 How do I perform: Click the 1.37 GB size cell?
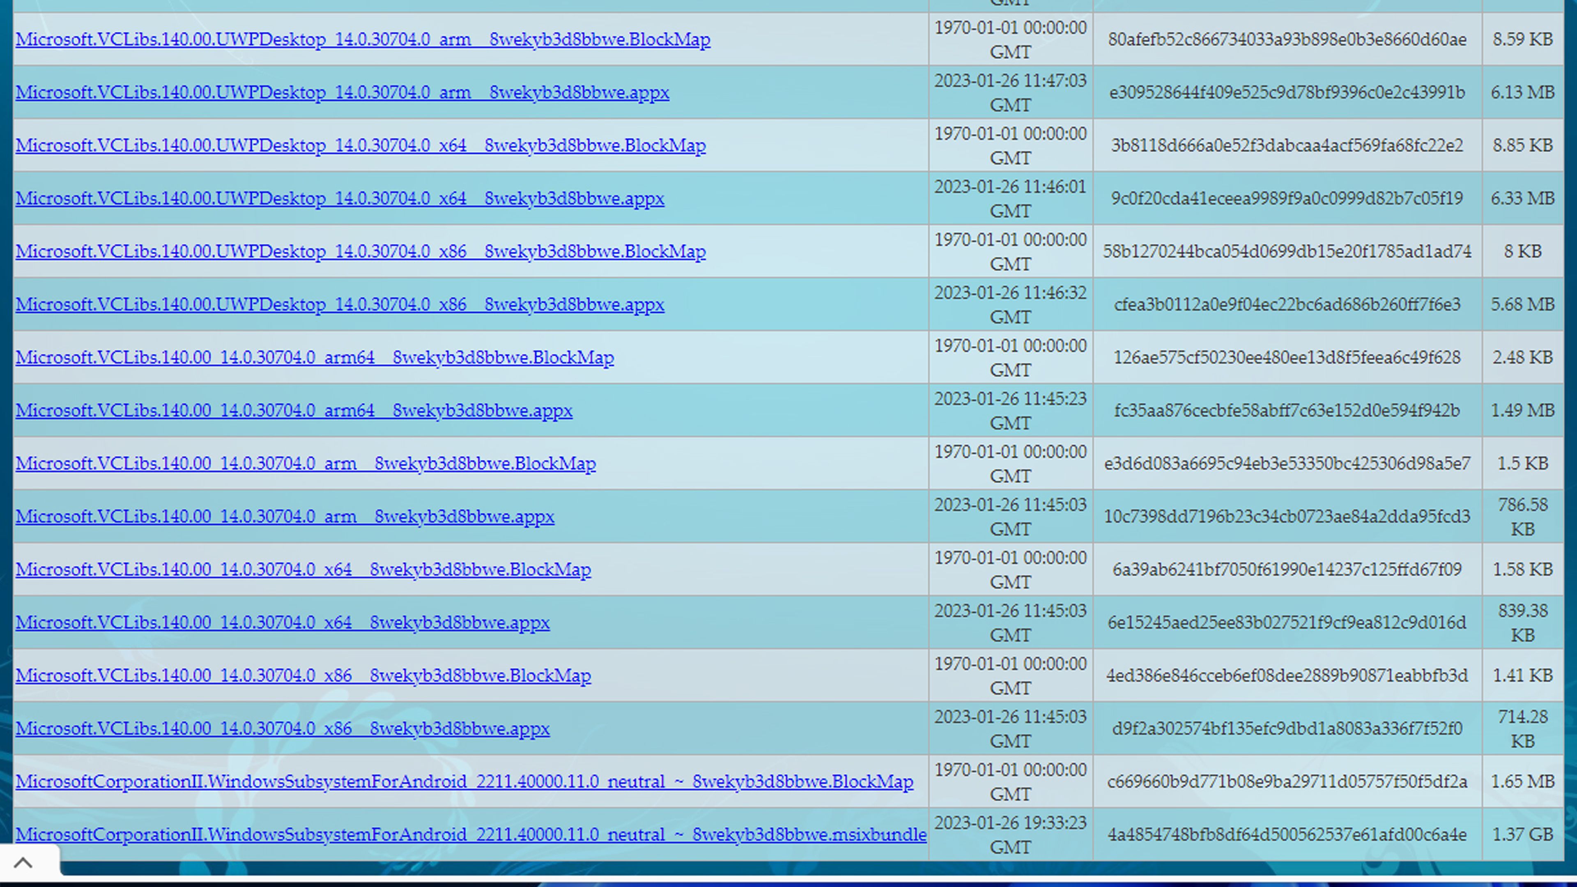(1522, 835)
